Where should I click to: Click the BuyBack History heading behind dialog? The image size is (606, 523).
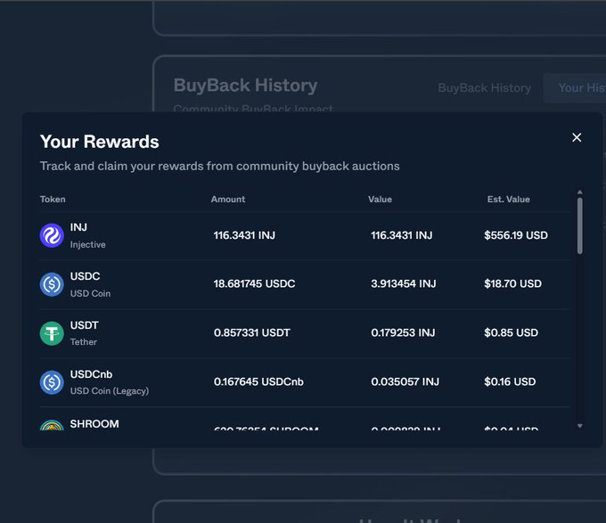[x=245, y=86]
